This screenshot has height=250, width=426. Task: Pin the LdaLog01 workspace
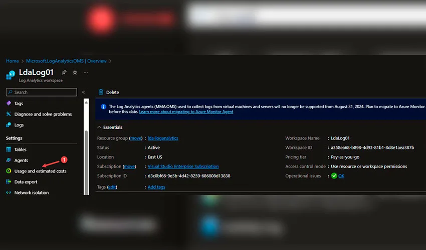pyautogui.click(x=64, y=72)
